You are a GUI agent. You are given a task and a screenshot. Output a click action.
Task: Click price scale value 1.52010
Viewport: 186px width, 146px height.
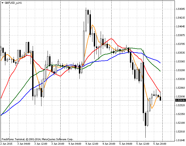pos(180,132)
